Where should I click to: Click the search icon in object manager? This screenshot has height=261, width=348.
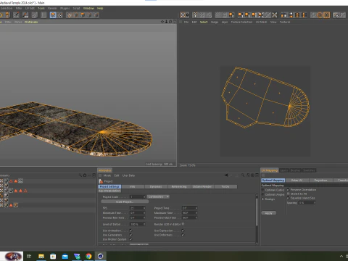(x=80, y=175)
